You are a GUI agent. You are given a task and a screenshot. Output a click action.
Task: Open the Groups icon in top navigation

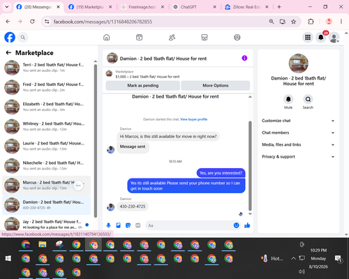237,37
